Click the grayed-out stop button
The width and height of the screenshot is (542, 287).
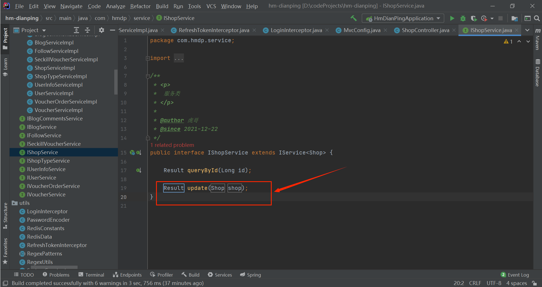tap(501, 18)
